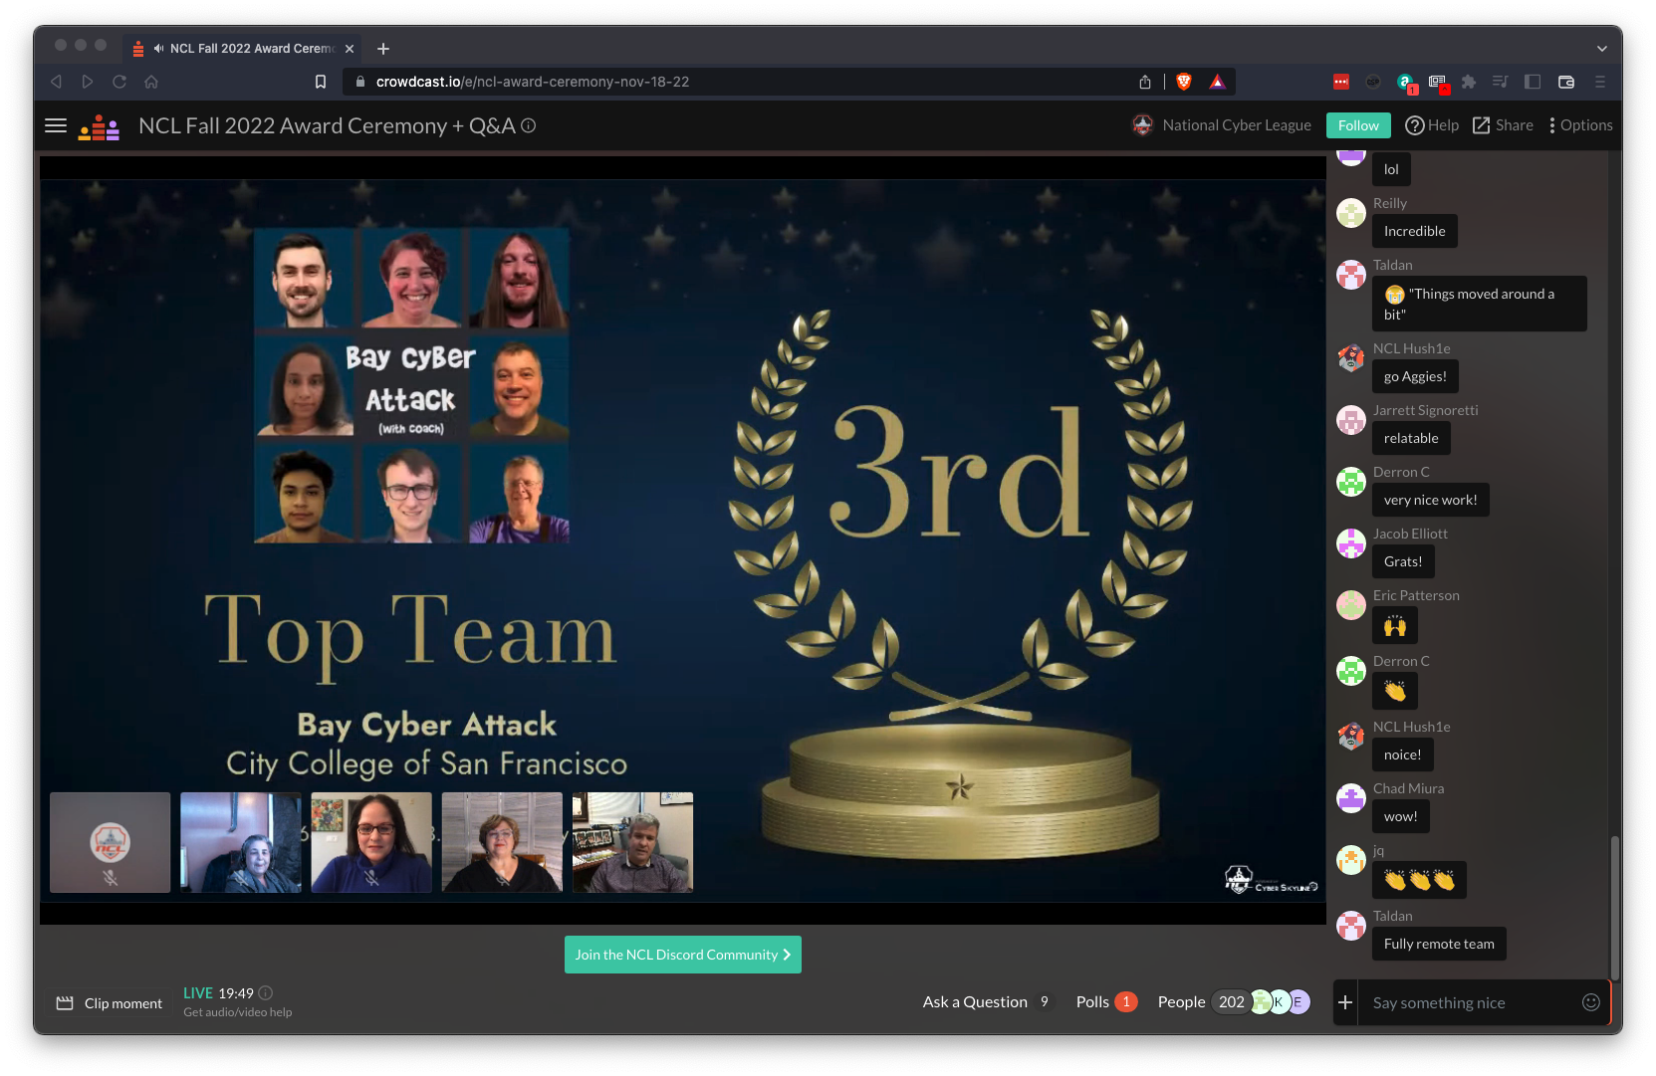1656x1076 pixels.
Task: Click Taldan's 'Fully remote team' message
Action: tap(1439, 944)
